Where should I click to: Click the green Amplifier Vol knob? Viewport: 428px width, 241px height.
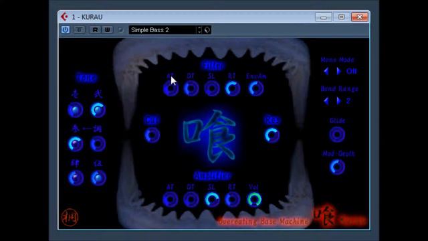(254, 199)
